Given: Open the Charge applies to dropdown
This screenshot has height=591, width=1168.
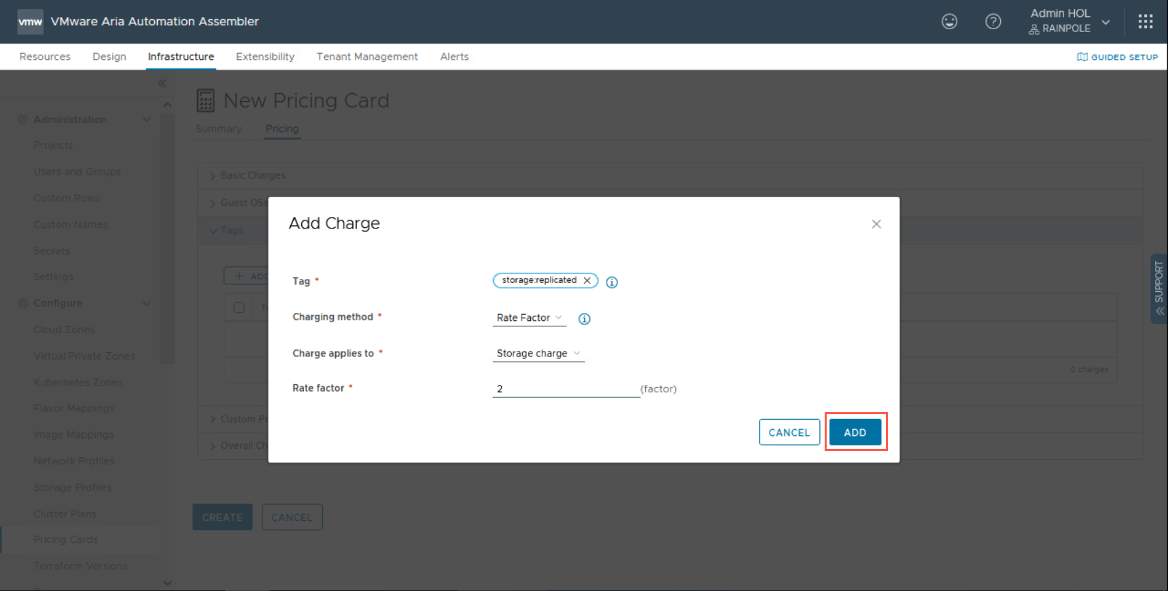Looking at the screenshot, I should click(538, 354).
